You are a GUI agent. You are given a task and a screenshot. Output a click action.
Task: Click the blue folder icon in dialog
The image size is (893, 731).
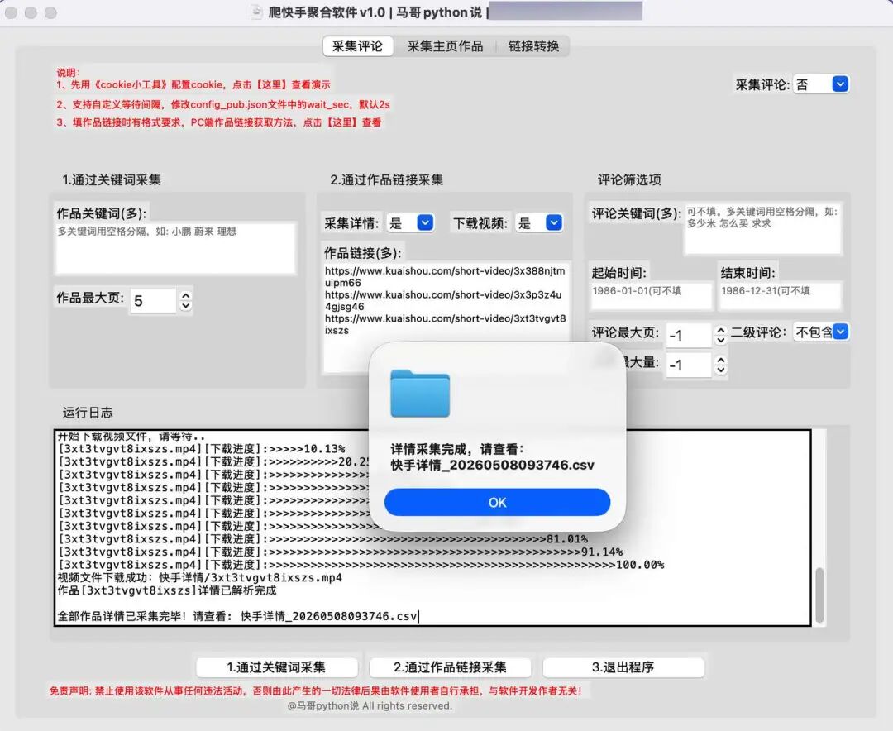pyautogui.click(x=420, y=393)
